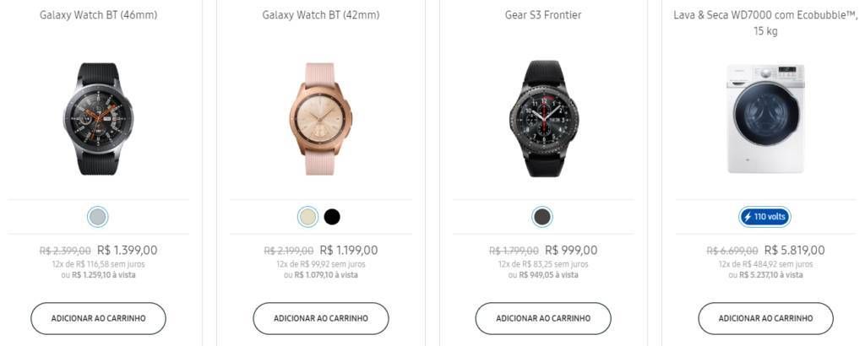Select dark gray swatch for Gear S3 Frontier
The width and height of the screenshot is (865, 346).
pyautogui.click(x=542, y=217)
